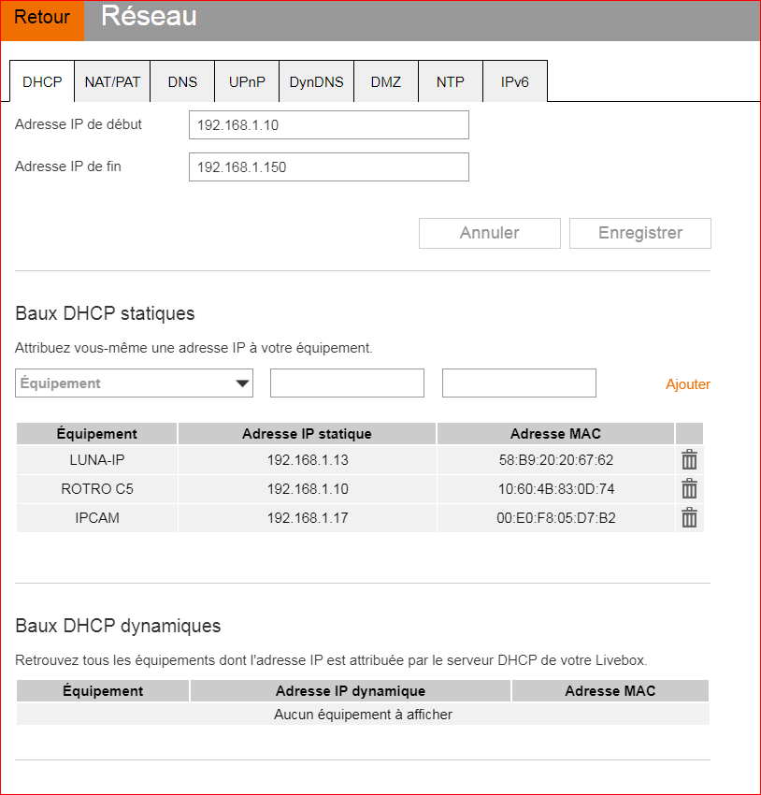Click the Ajouter link
The height and width of the screenshot is (795, 761).
tap(688, 383)
